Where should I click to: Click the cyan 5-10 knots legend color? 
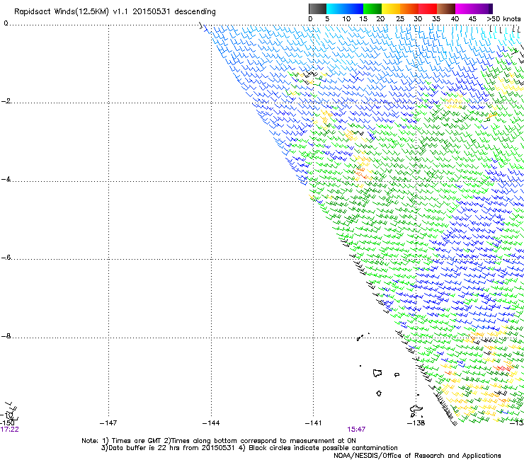pyautogui.click(x=336, y=8)
